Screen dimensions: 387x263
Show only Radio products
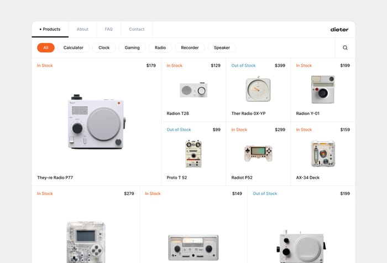point(160,48)
